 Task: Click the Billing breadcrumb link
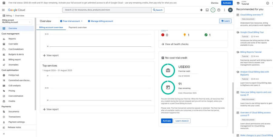click(9, 16)
